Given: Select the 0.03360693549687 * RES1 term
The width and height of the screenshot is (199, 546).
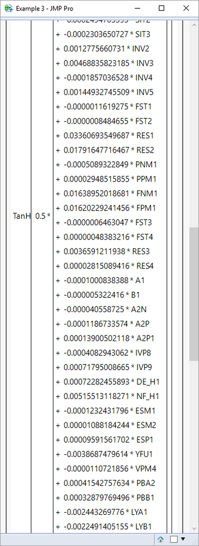Looking at the screenshot, I should (108, 136).
